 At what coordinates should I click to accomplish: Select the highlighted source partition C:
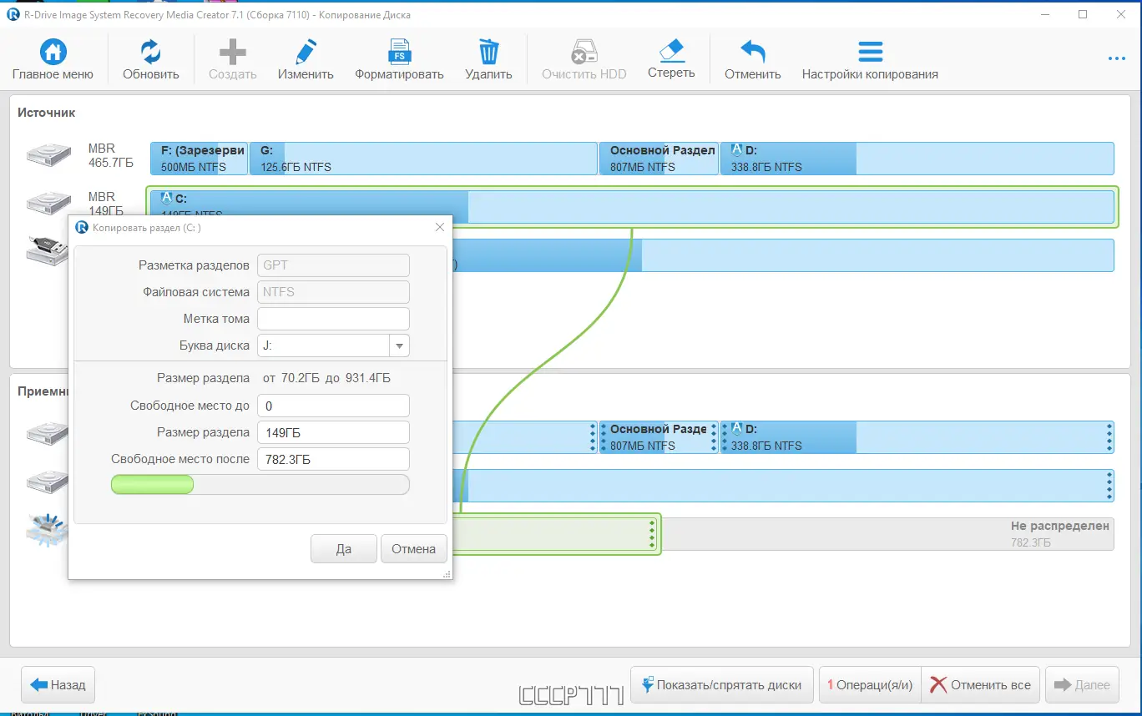pyautogui.click(x=631, y=207)
